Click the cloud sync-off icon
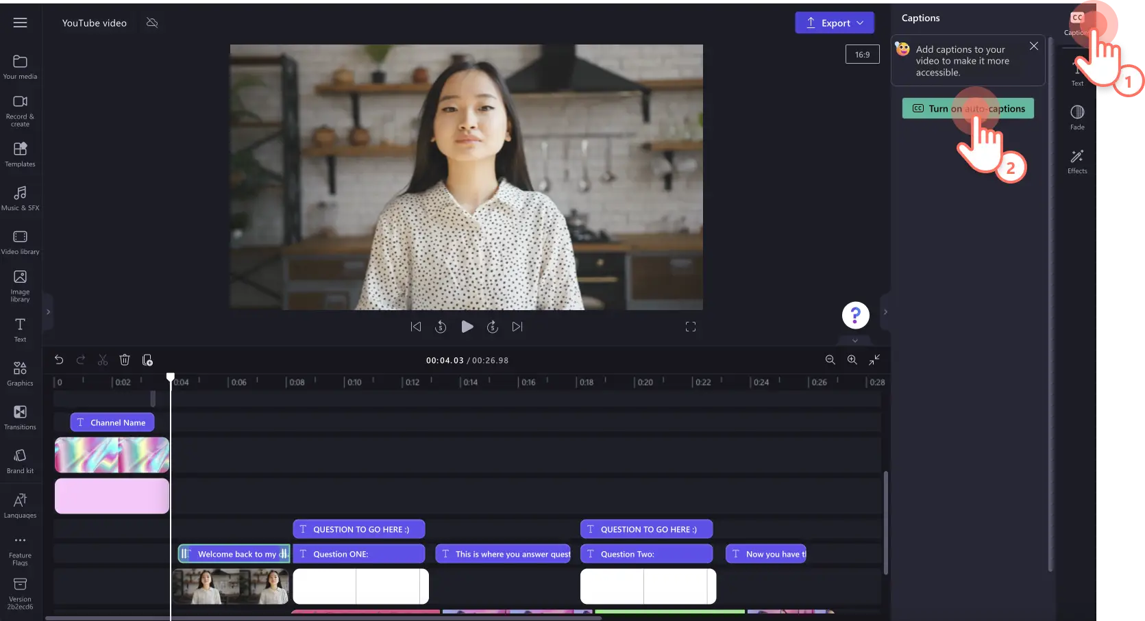Image resolution: width=1145 pixels, height=621 pixels. point(152,23)
